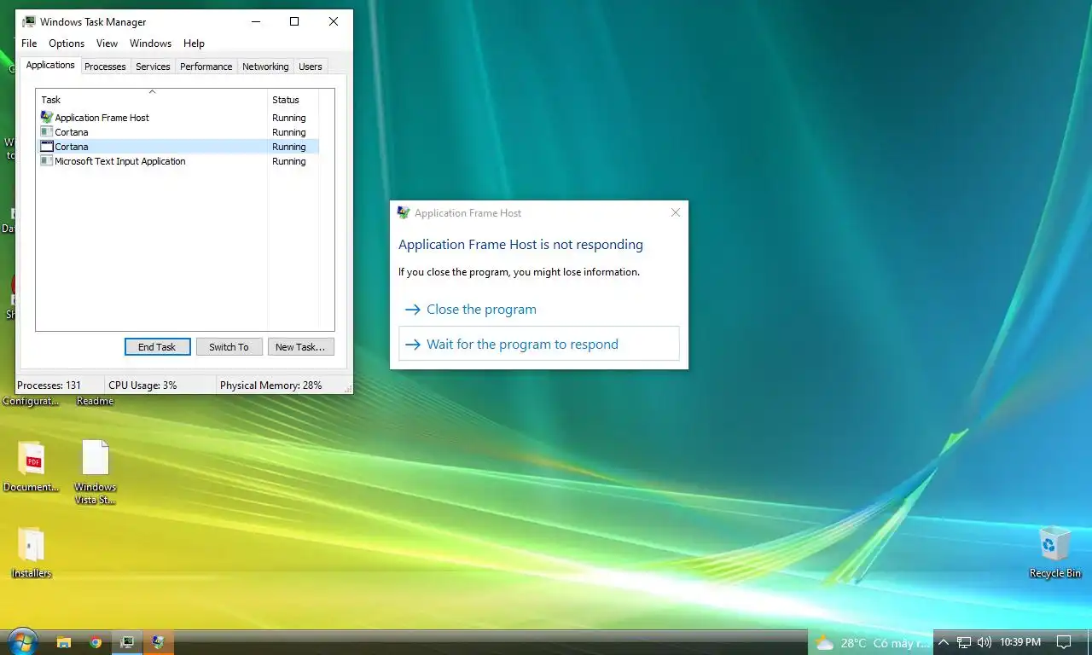Click CPU Usage: 3% in status bar

[142, 385]
